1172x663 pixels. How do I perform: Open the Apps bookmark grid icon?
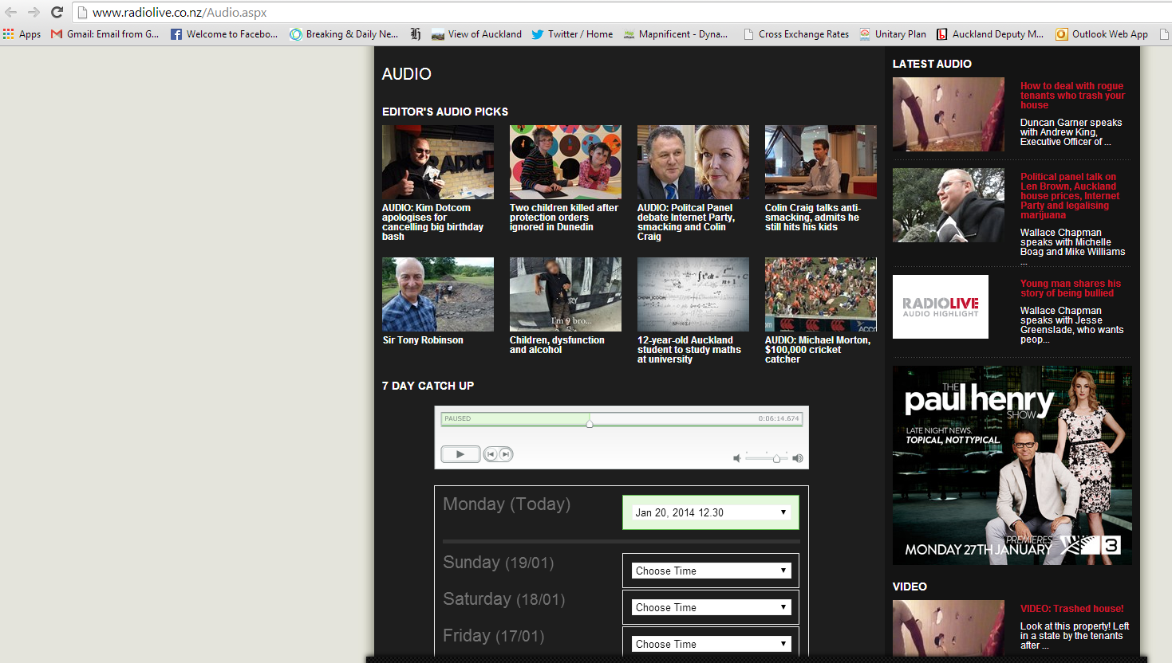click(9, 34)
